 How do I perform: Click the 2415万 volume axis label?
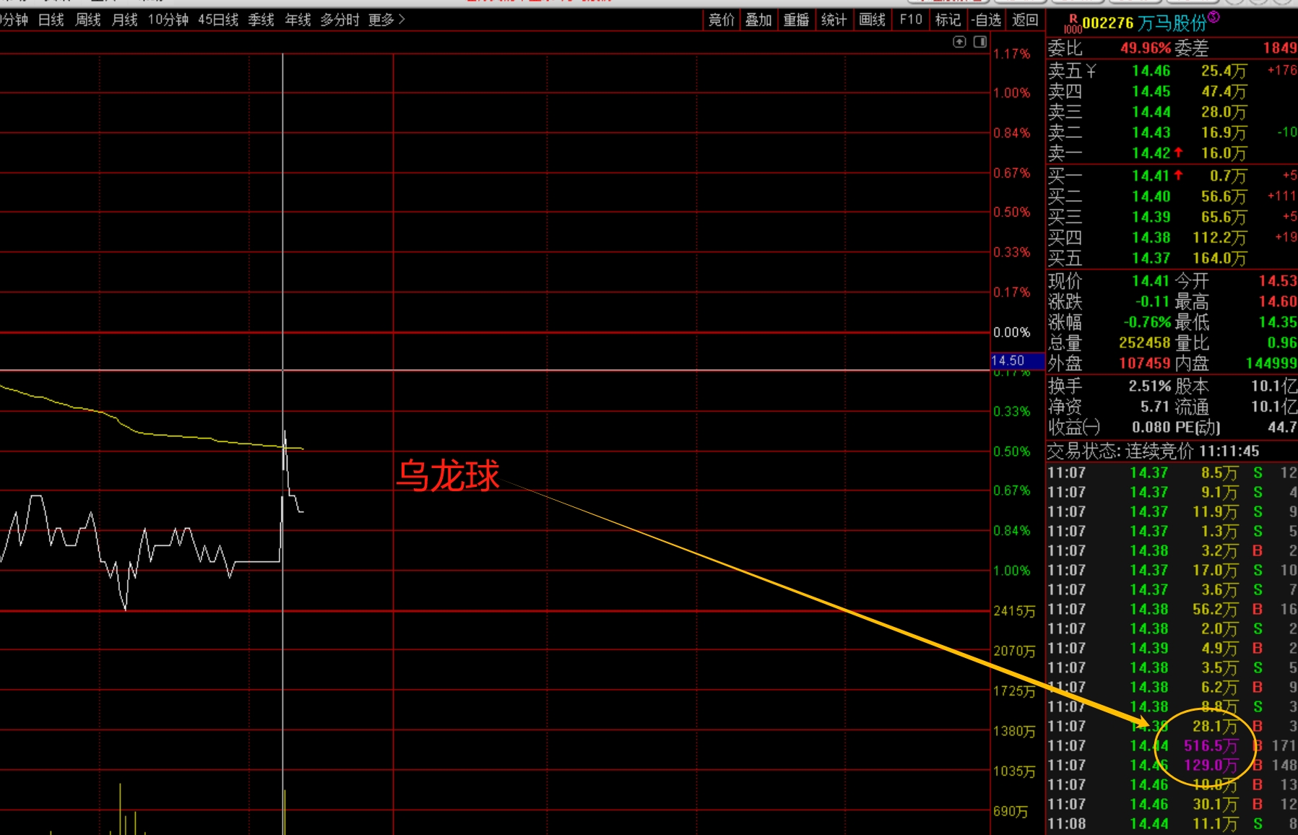1014,611
